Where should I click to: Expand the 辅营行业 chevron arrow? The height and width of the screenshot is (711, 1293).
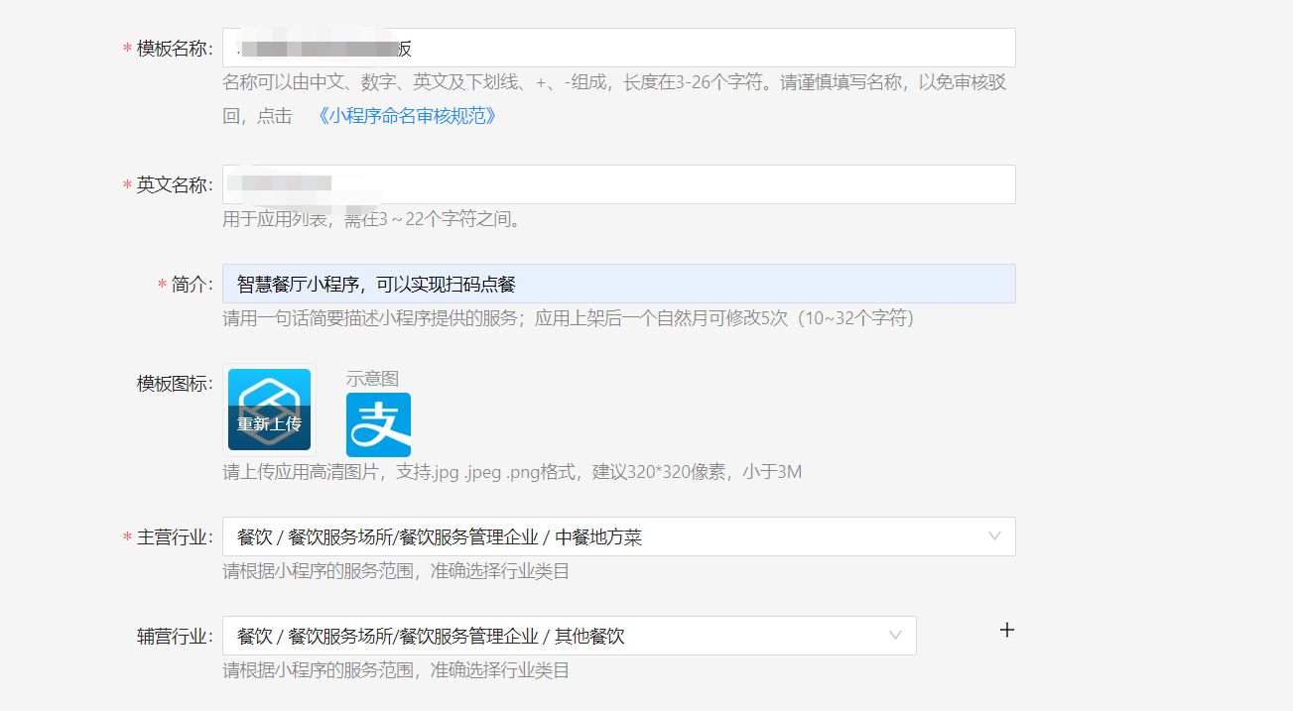[895, 636]
